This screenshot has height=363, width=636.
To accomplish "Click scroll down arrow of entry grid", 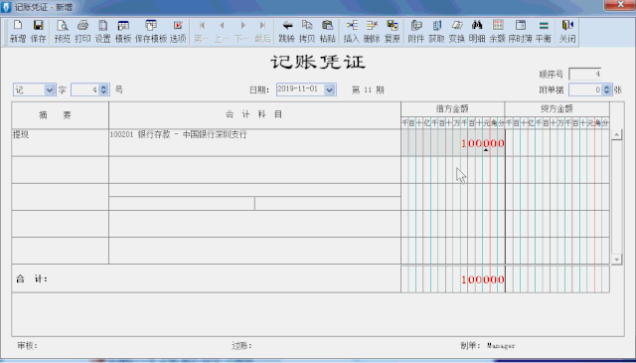I will click(x=616, y=260).
